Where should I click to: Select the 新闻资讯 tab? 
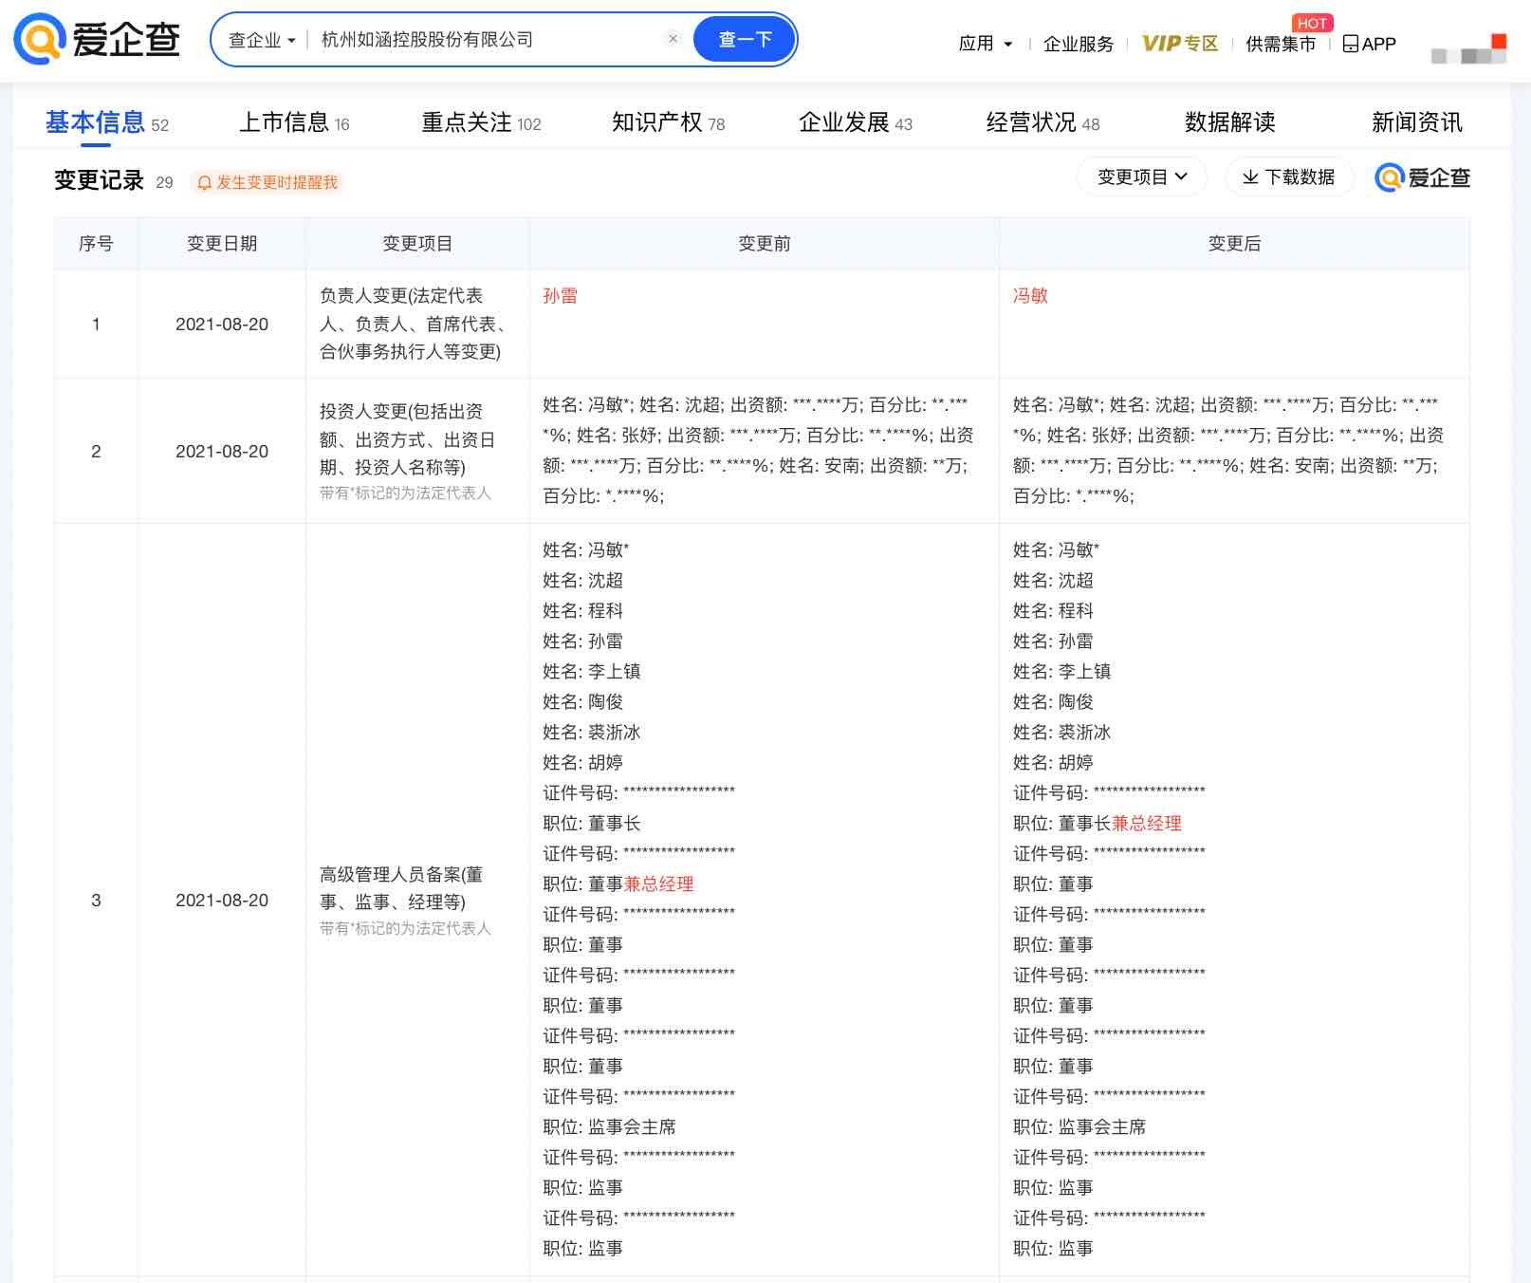1416,122
